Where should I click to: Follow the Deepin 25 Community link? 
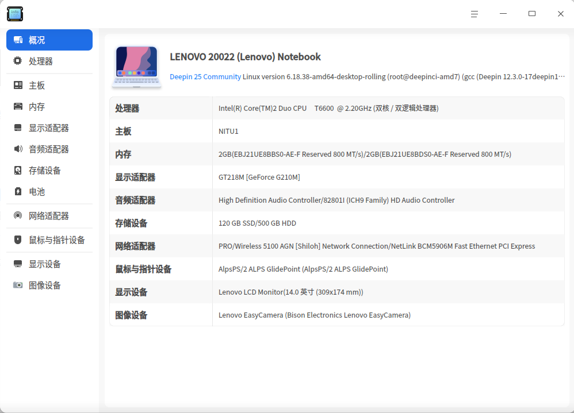(x=205, y=77)
